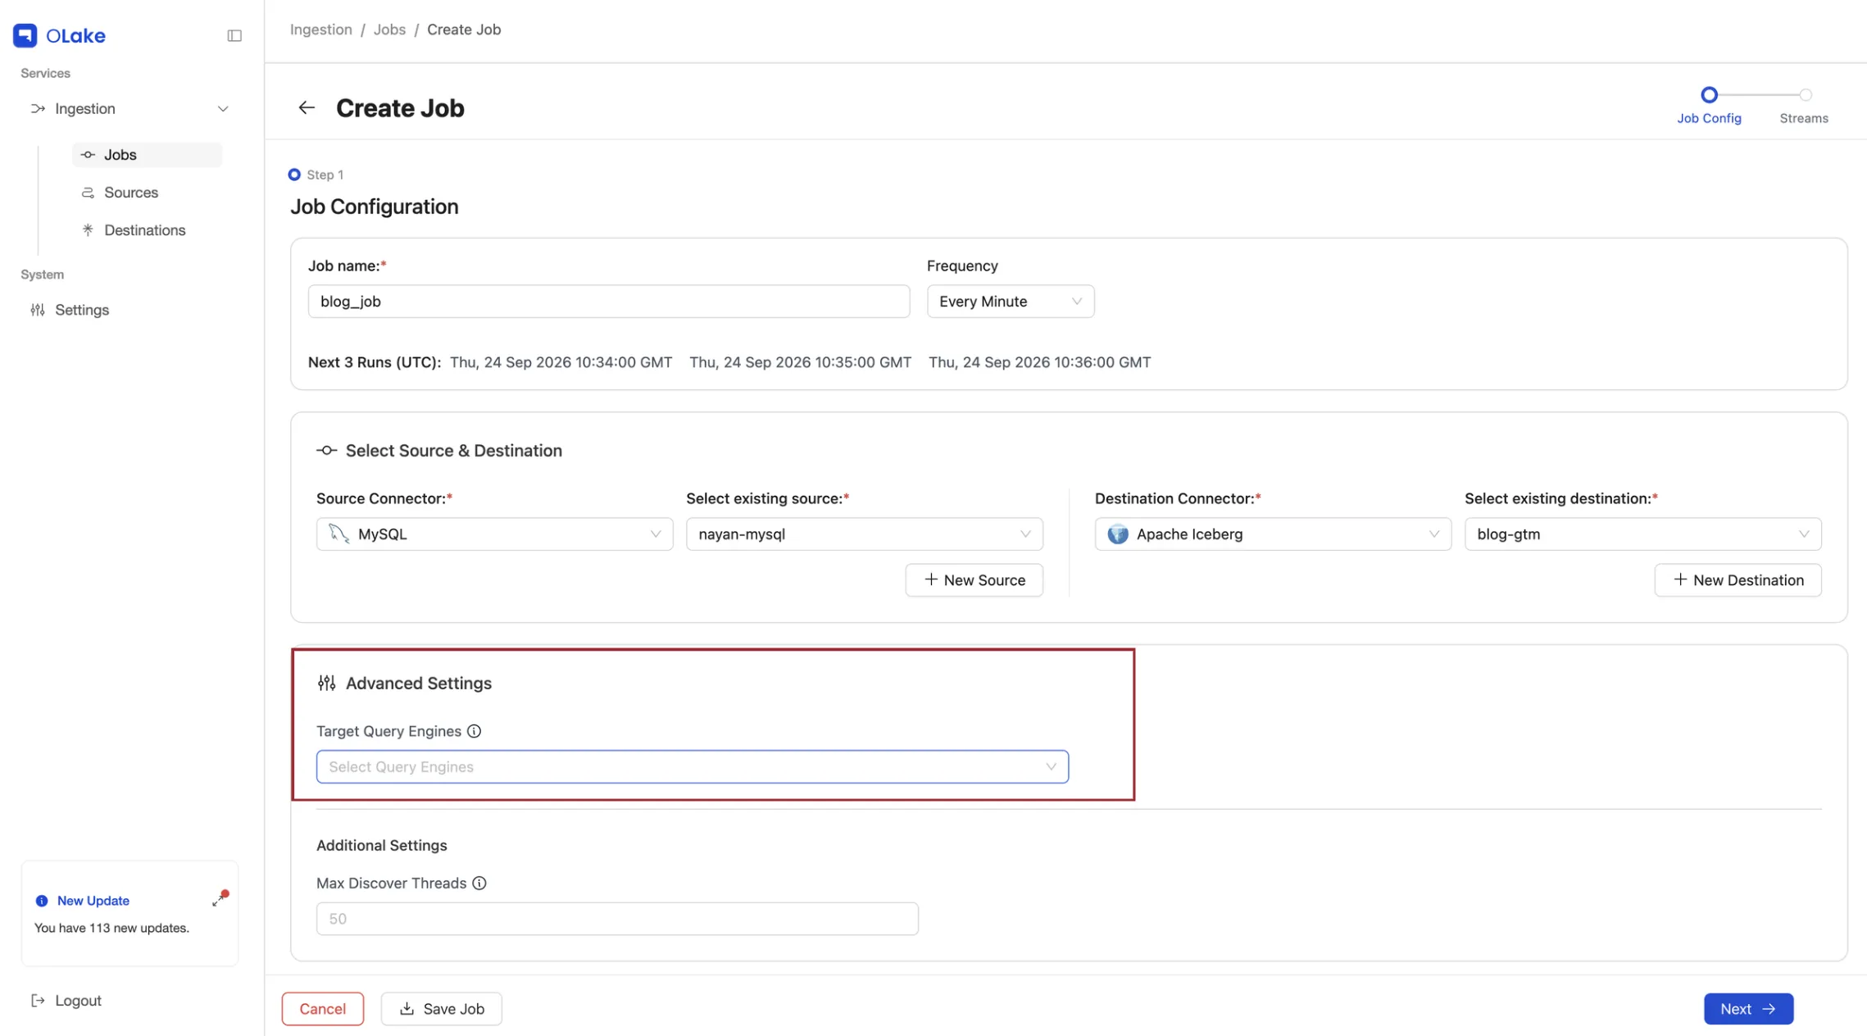Click the Advanced Settings sliders icon
Screen dimensions: 1867x1036
[327, 683]
